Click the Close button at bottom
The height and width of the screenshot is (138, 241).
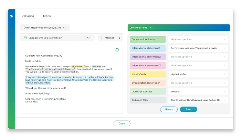pos(122,124)
